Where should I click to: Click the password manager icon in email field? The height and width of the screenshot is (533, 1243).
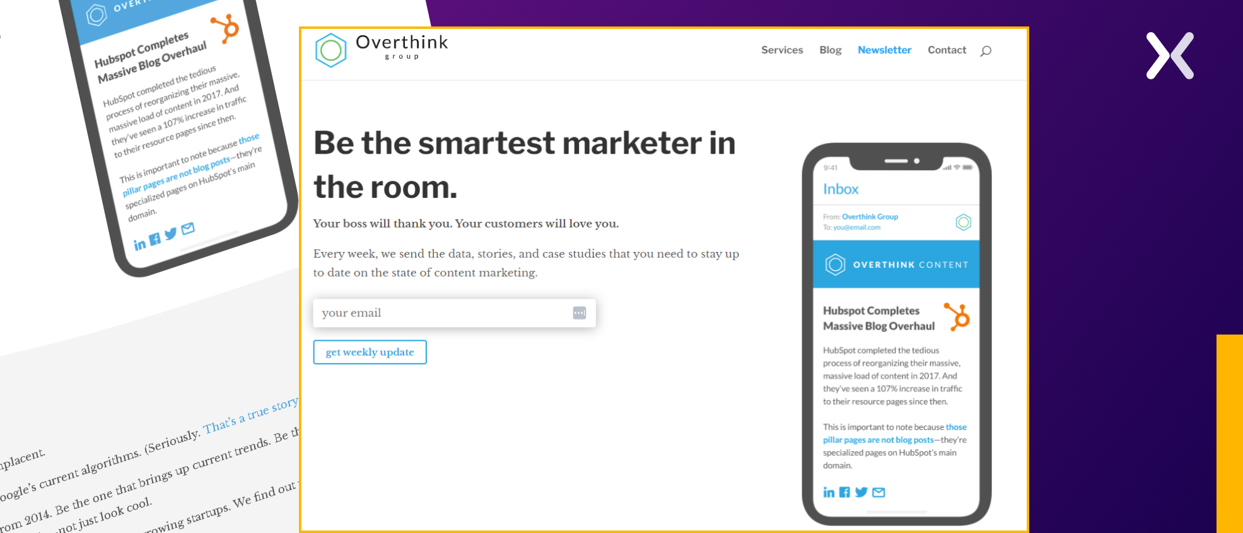coord(580,313)
